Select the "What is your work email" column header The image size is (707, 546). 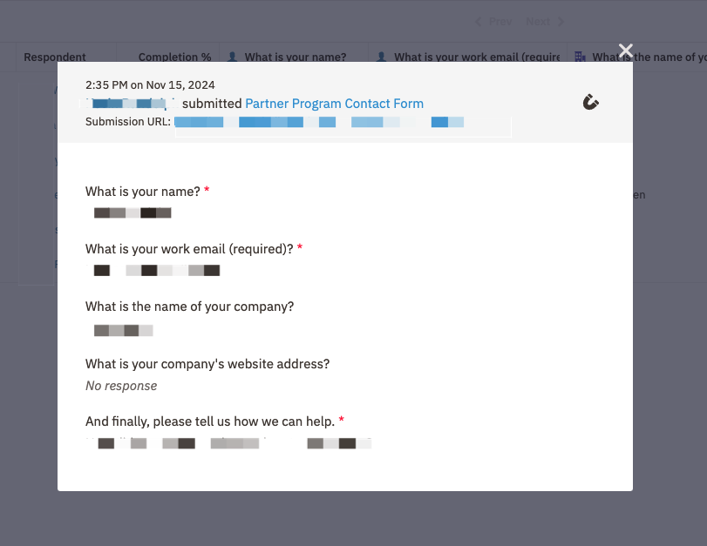click(476, 57)
